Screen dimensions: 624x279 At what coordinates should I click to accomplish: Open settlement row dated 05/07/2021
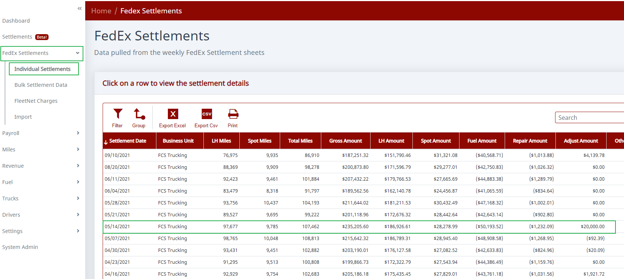[363, 239]
